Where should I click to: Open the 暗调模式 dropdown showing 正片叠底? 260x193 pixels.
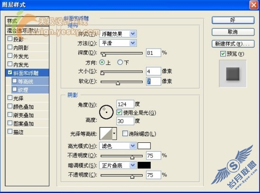pyautogui.click(x=118, y=165)
